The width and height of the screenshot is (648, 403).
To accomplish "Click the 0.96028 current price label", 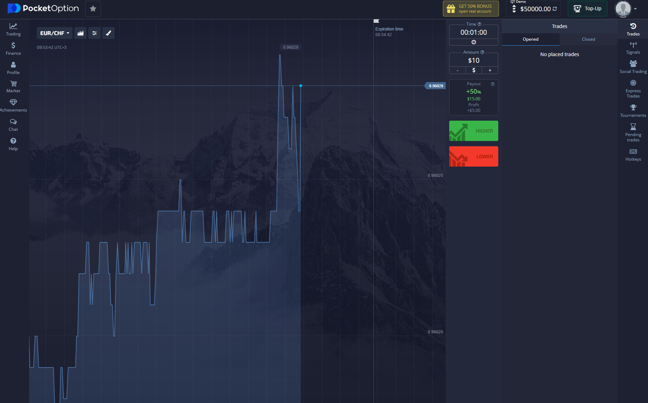I will pos(436,86).
